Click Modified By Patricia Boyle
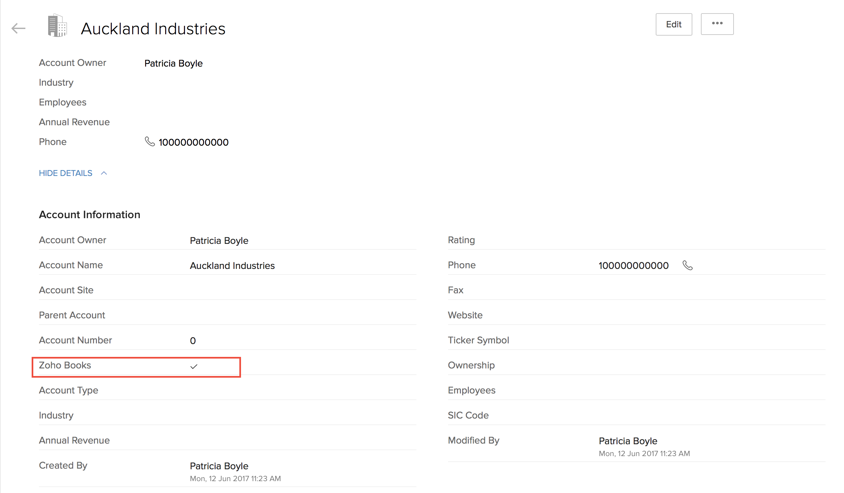The width and height of the screenshot is (844, 493). [627, 441]
